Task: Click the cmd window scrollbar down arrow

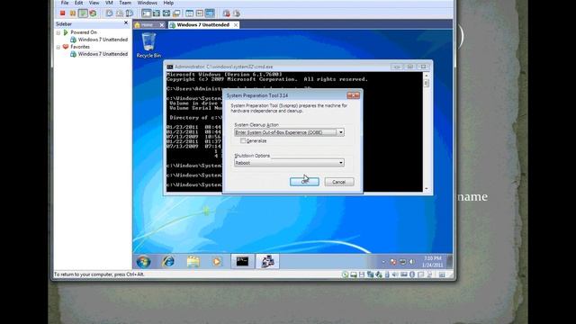Action: point(426,189)
